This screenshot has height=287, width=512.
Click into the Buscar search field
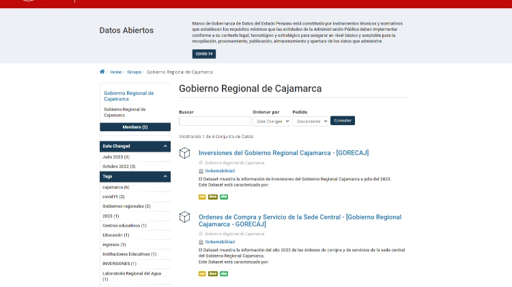click(x=214, y=121)
